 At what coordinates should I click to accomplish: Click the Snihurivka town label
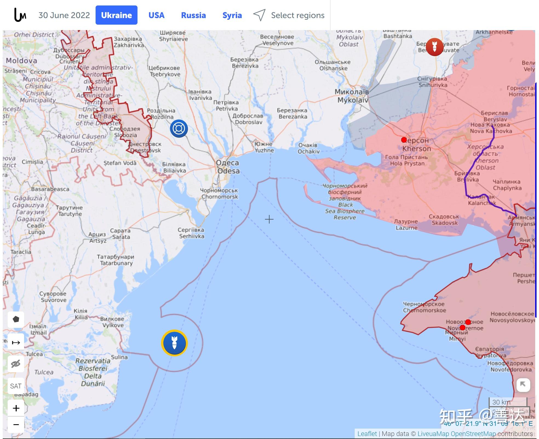click(x=432, y=82)
